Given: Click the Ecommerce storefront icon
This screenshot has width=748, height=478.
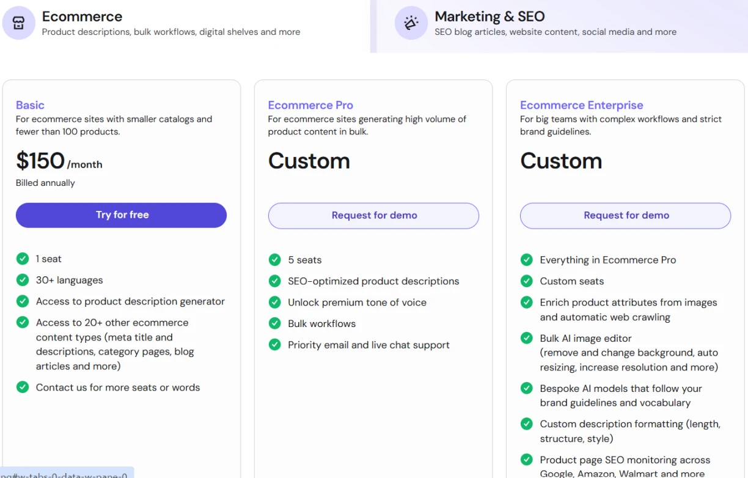Looking at the screenshot, I should pos(18,23).
